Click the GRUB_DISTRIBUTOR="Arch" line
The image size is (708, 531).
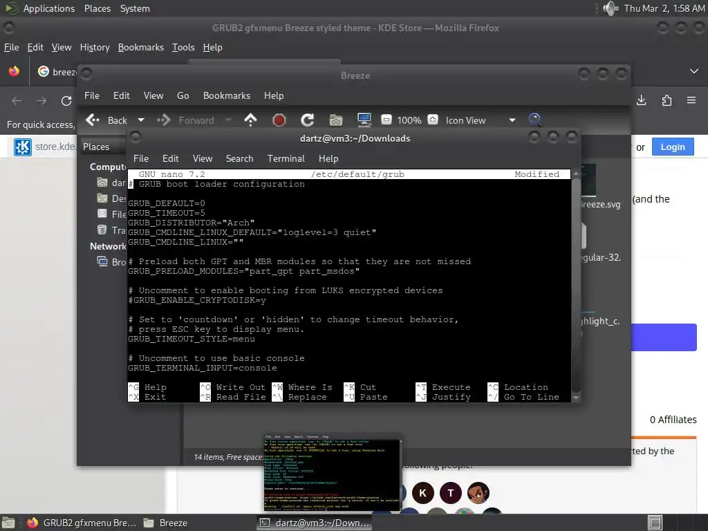pyautogui.click(x=192, y=223)
